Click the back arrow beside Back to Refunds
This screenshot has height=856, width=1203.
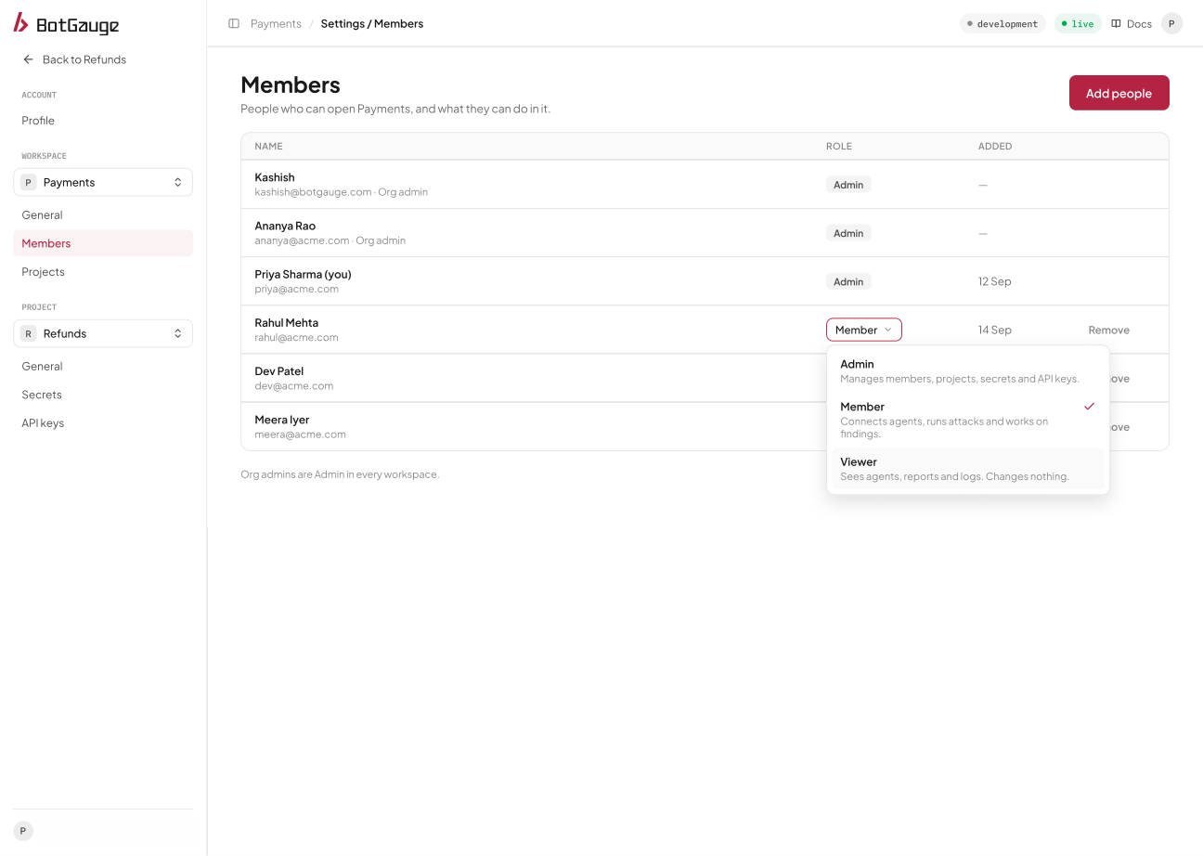click(x=28, y=59)
